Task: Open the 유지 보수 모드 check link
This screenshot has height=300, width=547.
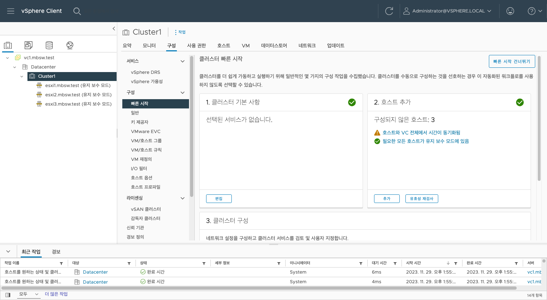Action: point(425,141)
